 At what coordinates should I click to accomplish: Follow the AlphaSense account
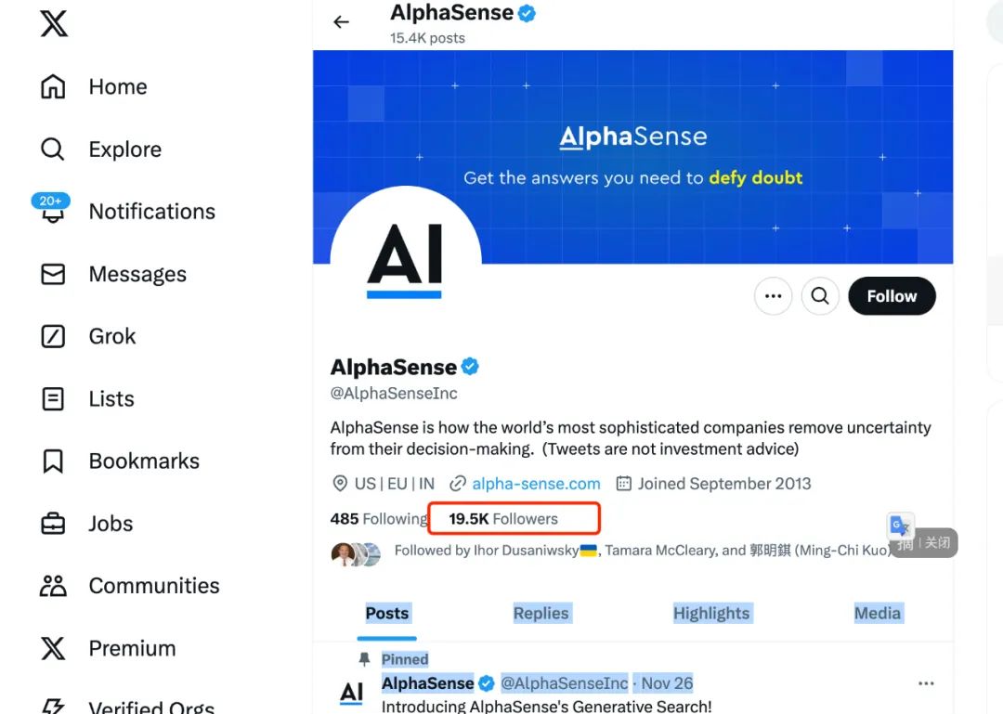click(x=892, y=296)
